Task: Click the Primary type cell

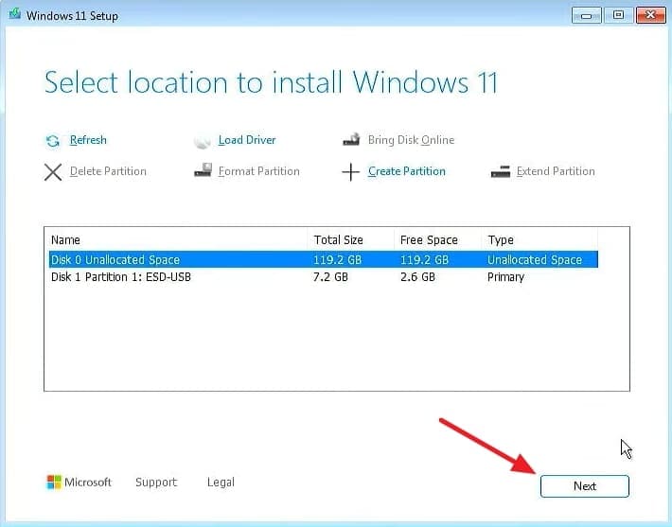Action: [505, 277]
